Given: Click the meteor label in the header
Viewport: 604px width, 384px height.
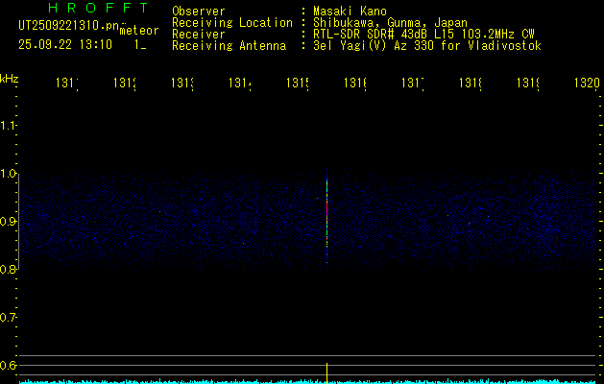Looking at the screenshot, I should coord(139,31).
